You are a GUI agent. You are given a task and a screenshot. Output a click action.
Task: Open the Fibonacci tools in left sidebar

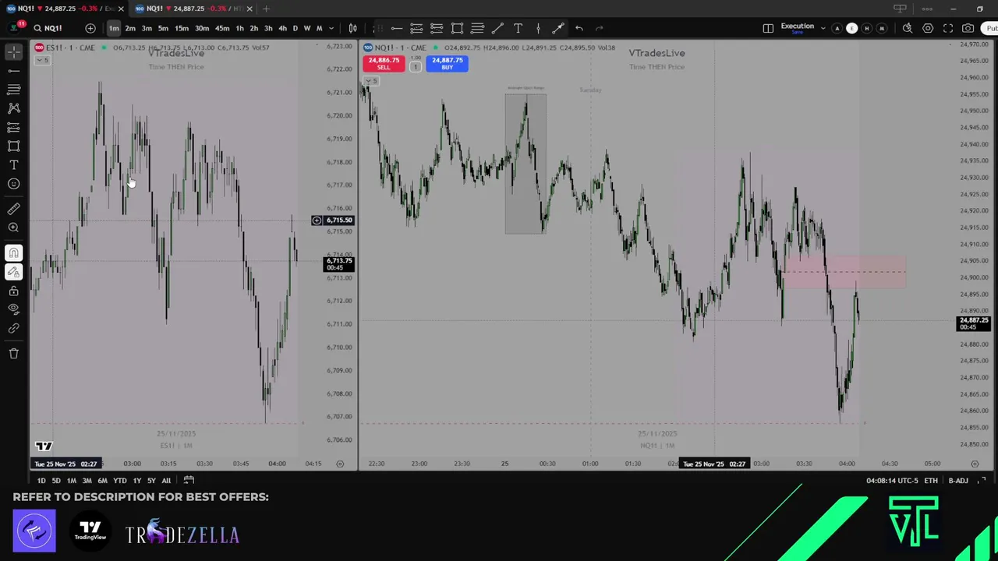coord(14,90)
